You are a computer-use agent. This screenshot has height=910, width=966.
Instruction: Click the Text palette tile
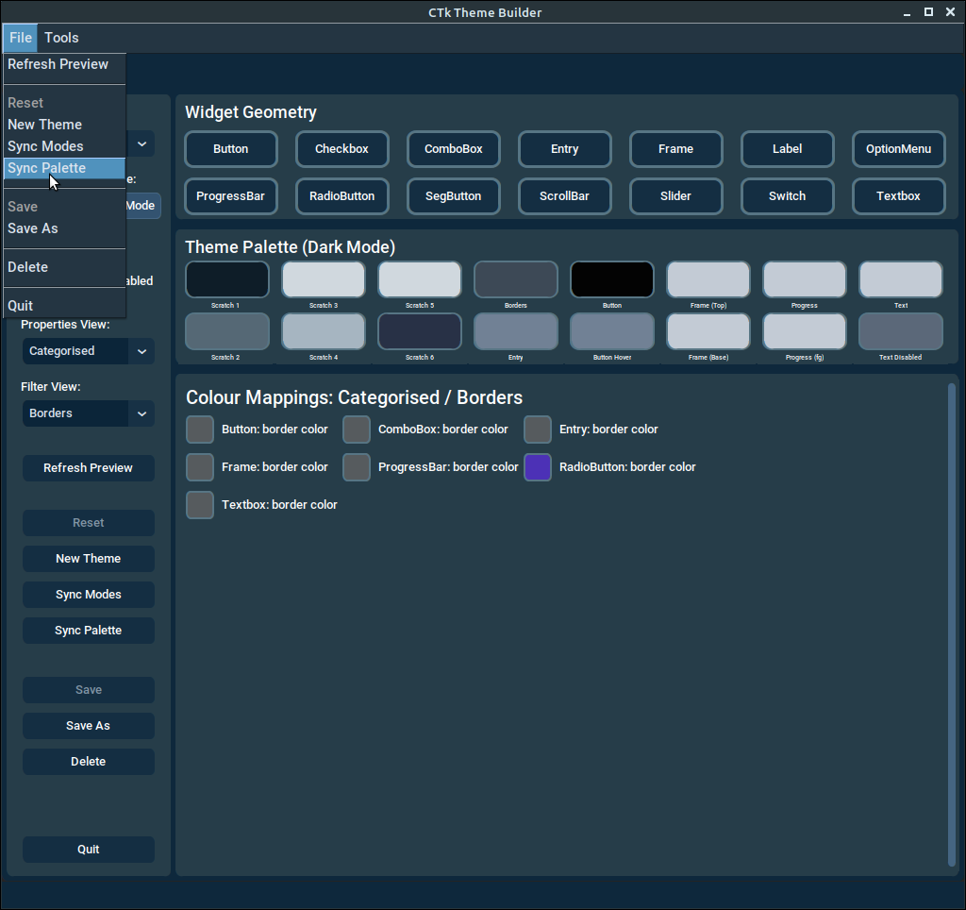[x=901, y=279]
